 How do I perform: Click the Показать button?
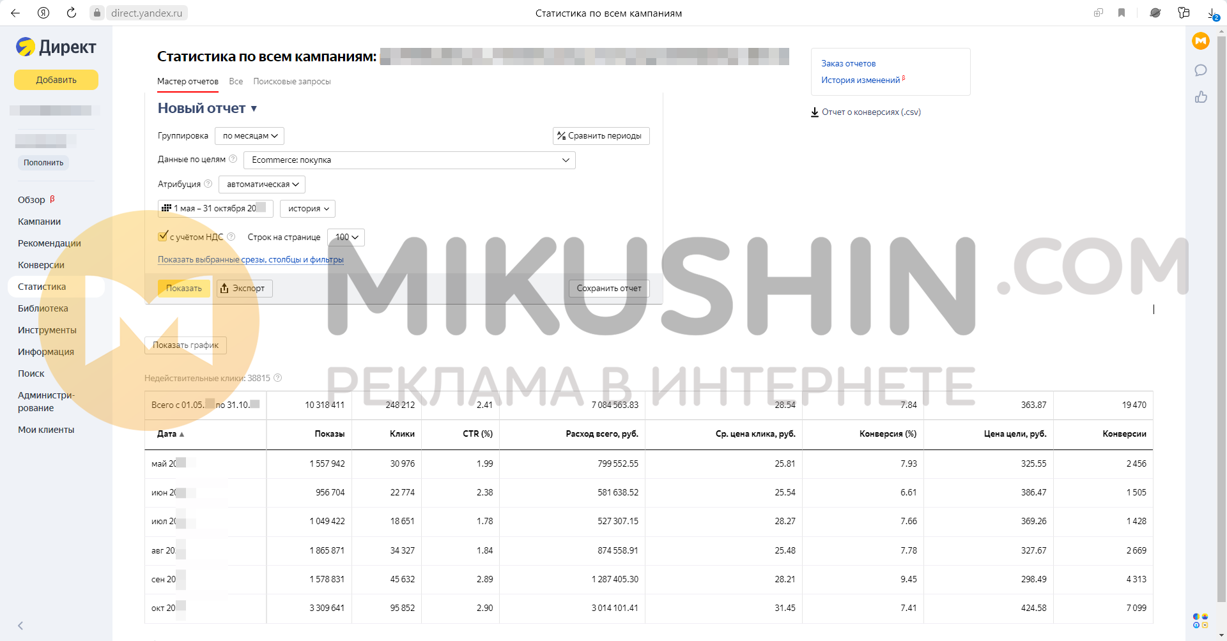184,289
